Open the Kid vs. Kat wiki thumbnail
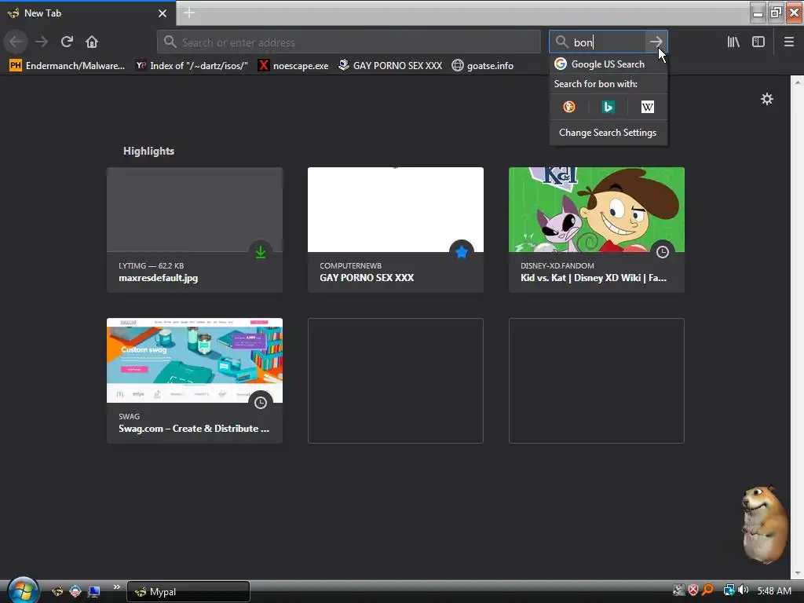The width and height of the screenshot is (804, 603). click(597, 209)
